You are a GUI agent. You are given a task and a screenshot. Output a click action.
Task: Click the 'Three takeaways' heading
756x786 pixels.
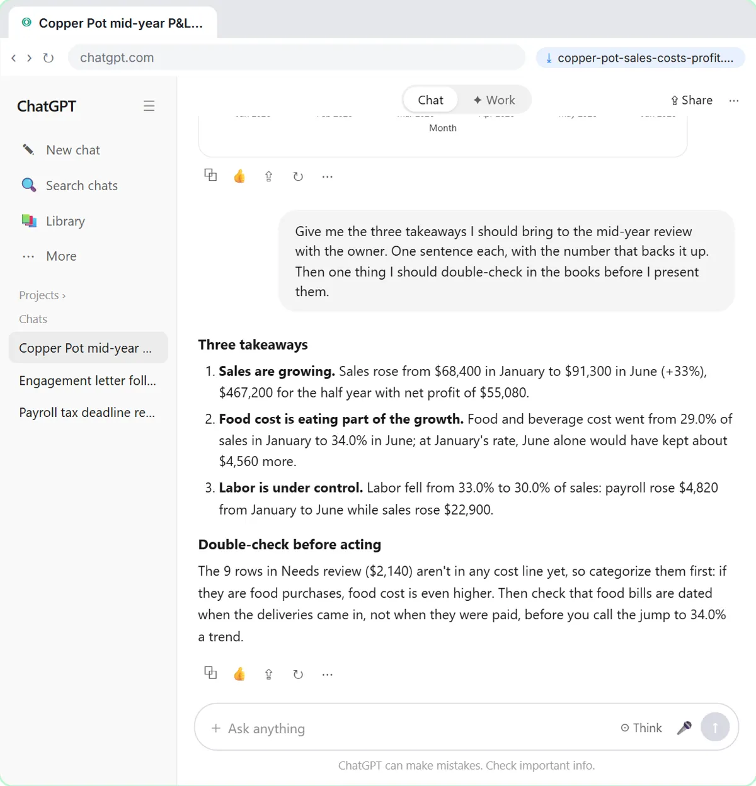pyautogui.click(x=253, y=345)
